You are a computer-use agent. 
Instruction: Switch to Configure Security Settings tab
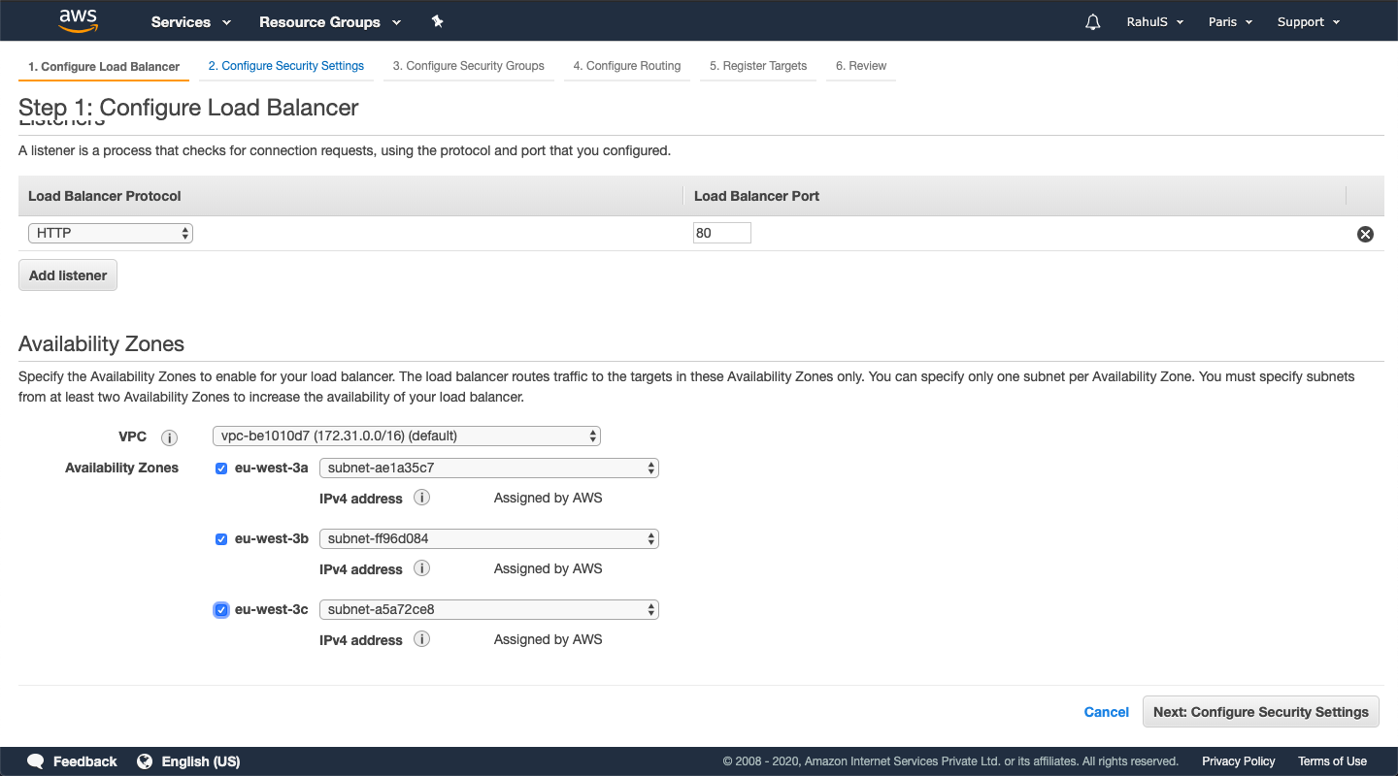point(286,66)
